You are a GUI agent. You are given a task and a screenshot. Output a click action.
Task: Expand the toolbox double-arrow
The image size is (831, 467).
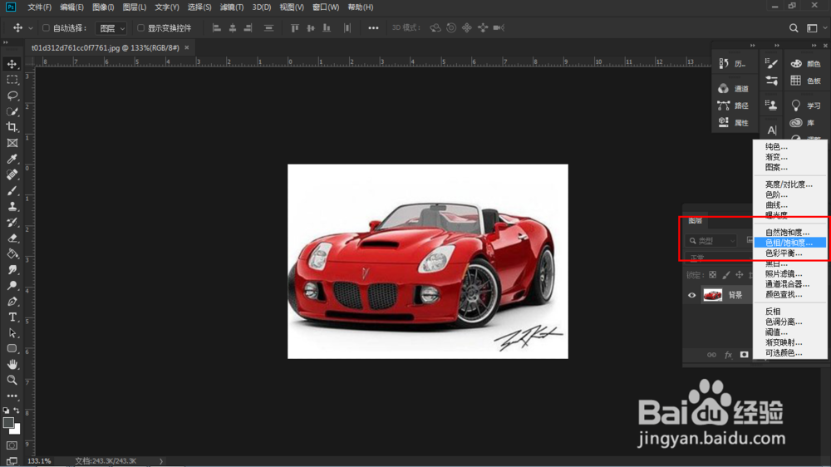tap(6, 42)
